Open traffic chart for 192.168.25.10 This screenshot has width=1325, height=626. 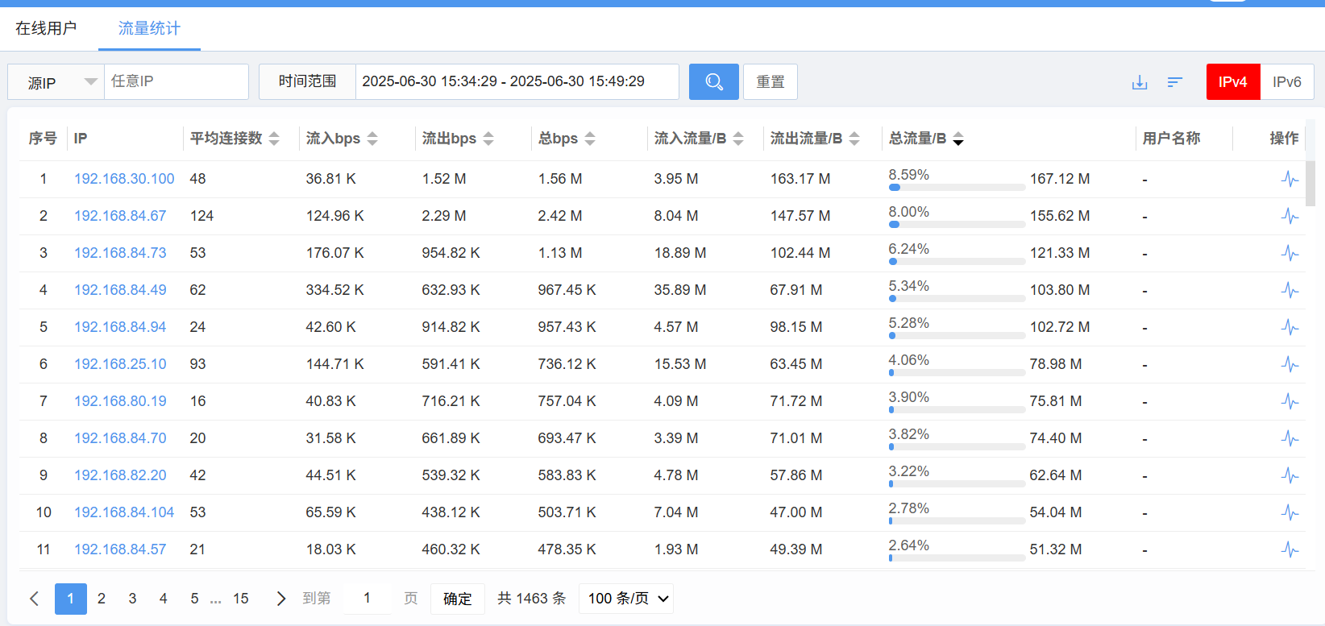(1290, 364)
